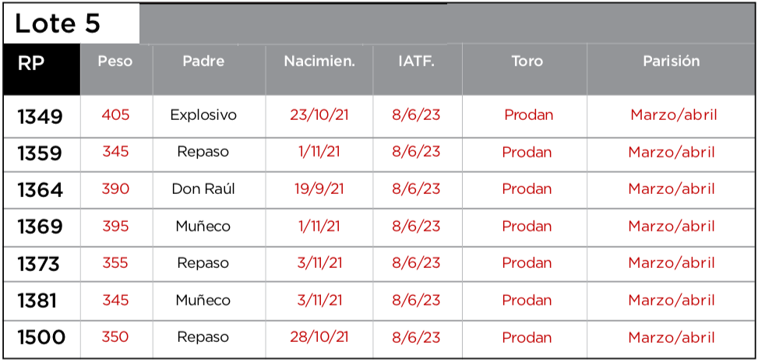Click RP number 1349
The width and height of the screenshot is (758, 363).
click(40, 117)
